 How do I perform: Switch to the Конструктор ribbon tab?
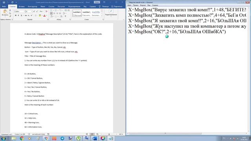coord(33,7)
